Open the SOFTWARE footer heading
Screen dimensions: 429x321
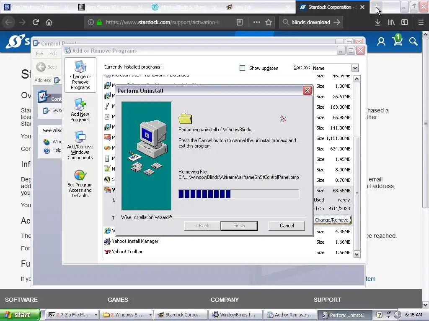[x=21, y=300]
